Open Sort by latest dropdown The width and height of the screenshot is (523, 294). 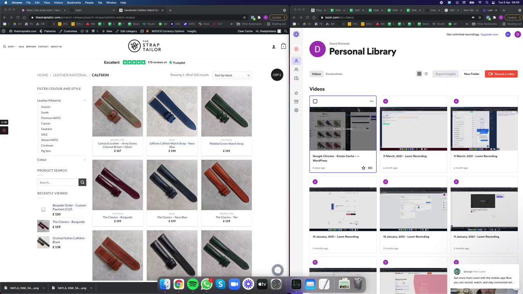click(x=232, y=75)
